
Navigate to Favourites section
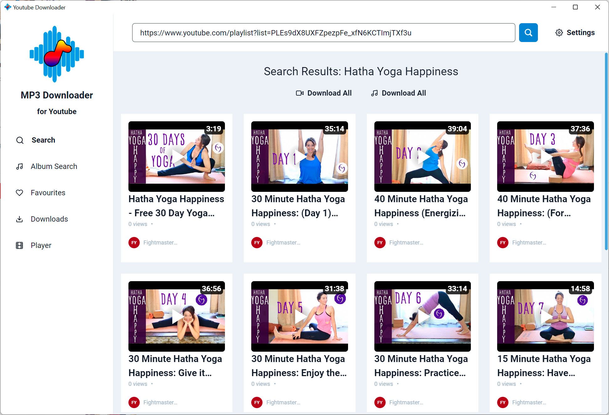pos(47,193)
